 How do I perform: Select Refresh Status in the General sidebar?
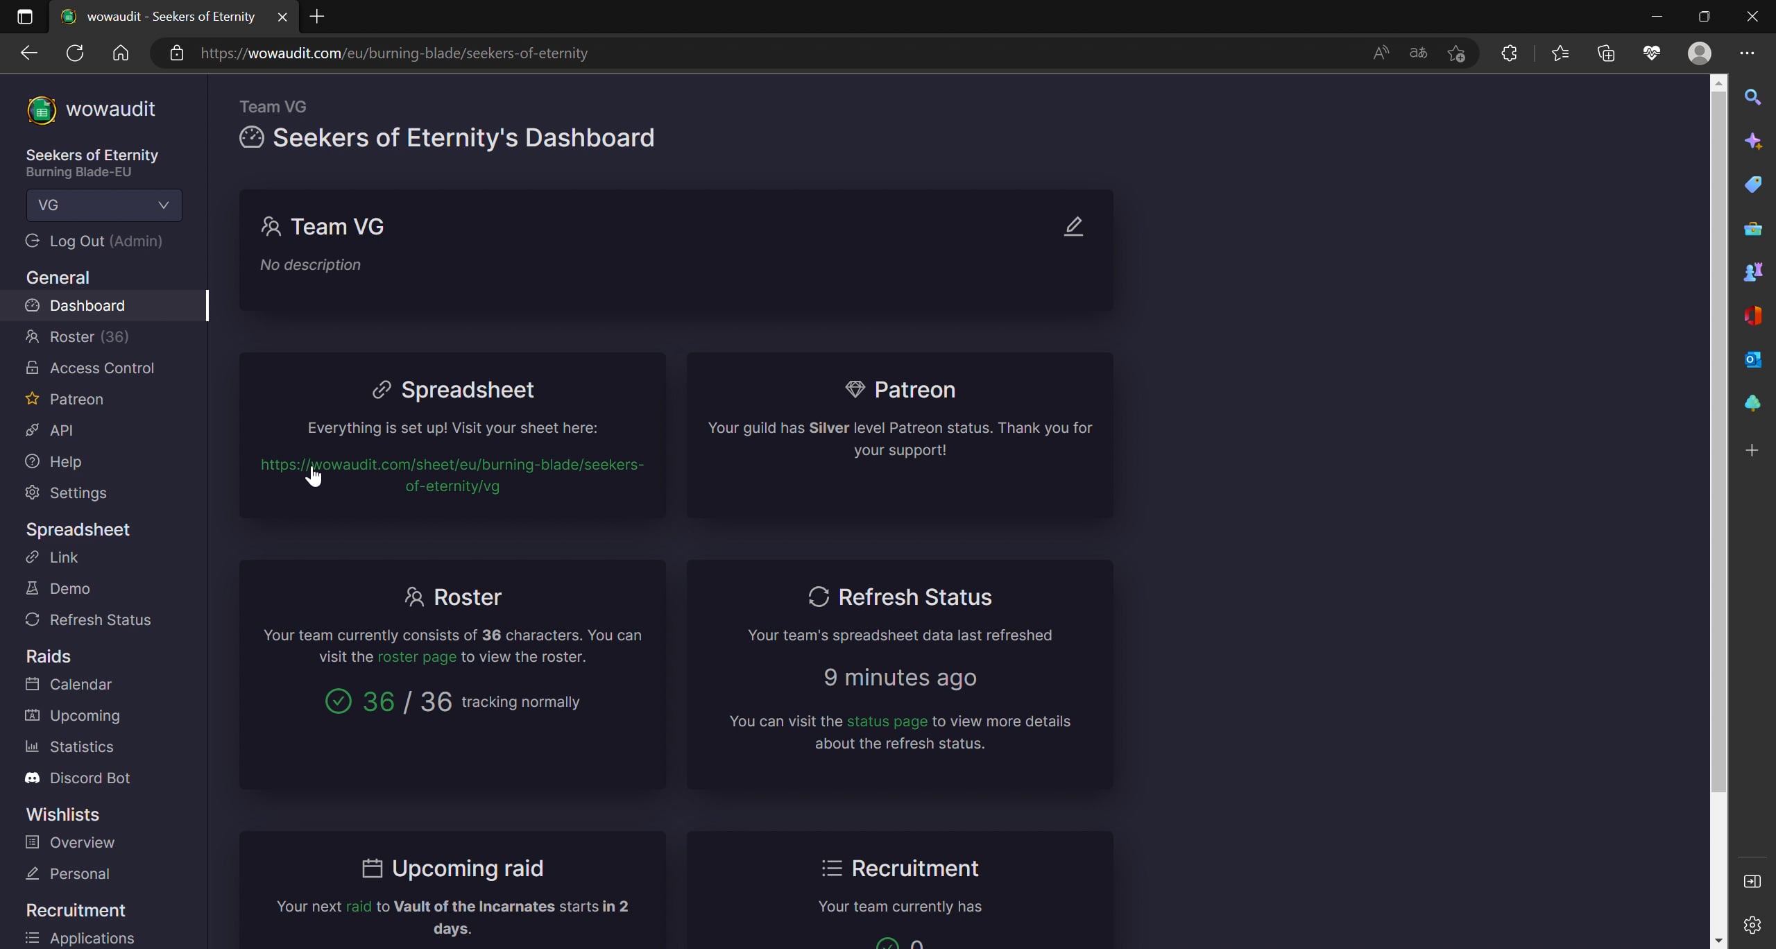point(100,619)
